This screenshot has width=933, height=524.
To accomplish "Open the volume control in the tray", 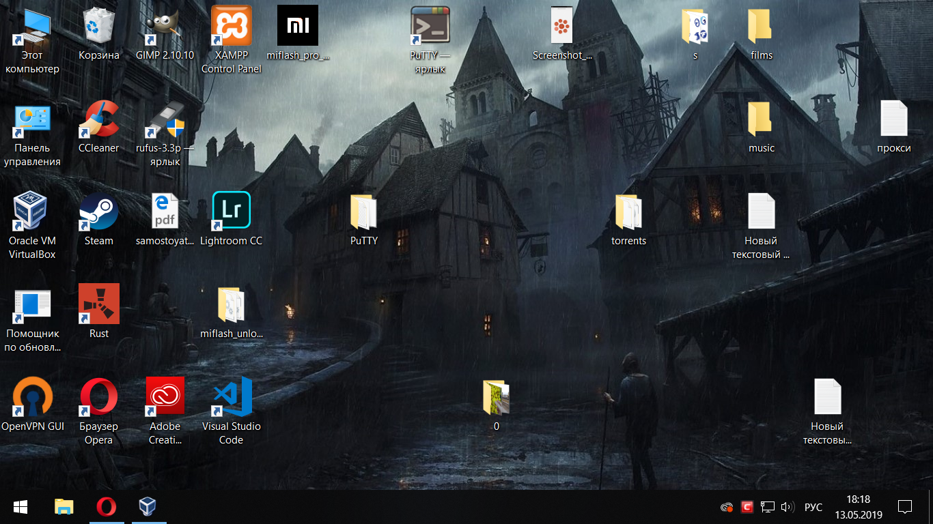I will pyautogui.click(x=788, y=507).
